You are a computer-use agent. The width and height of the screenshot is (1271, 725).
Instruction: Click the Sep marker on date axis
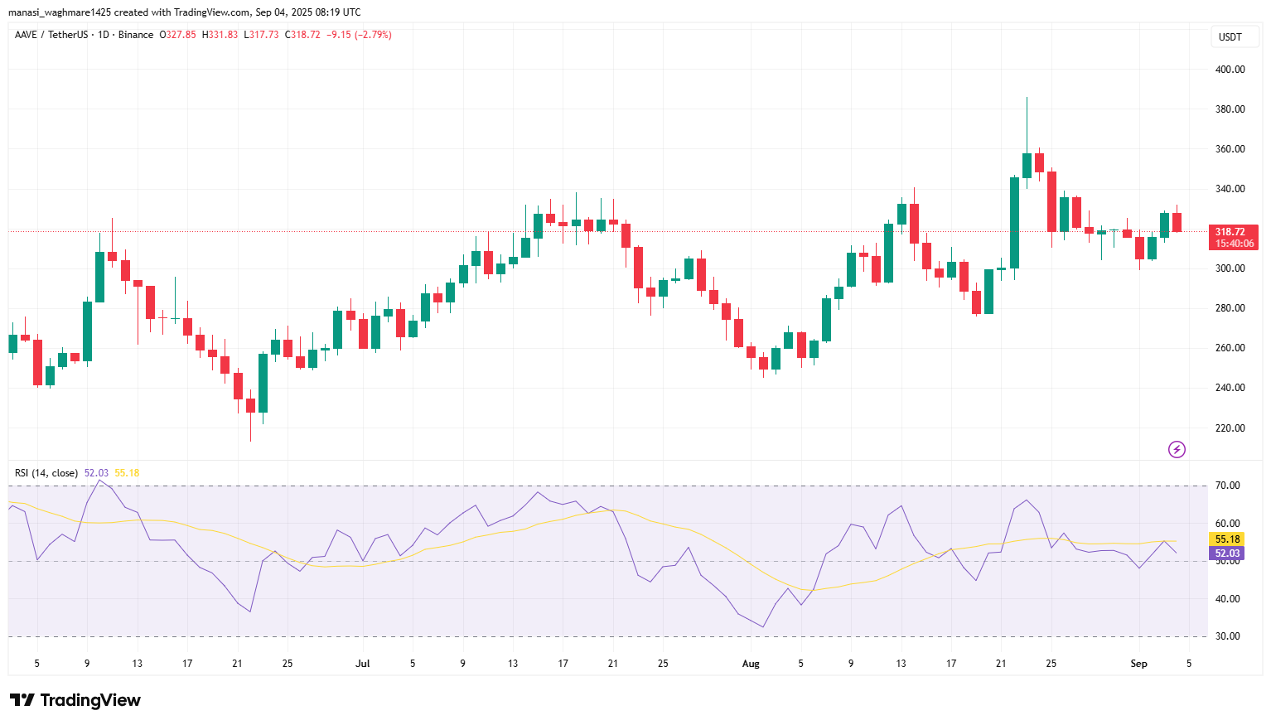coord(1138,664)
